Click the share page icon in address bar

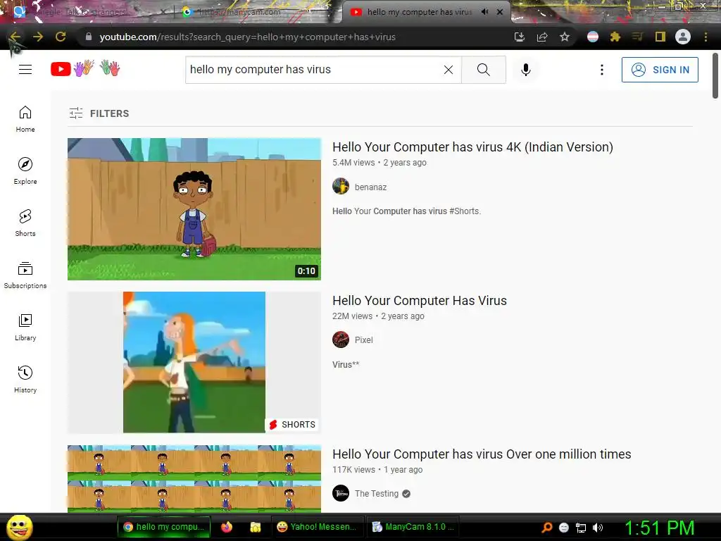(542, 37)
